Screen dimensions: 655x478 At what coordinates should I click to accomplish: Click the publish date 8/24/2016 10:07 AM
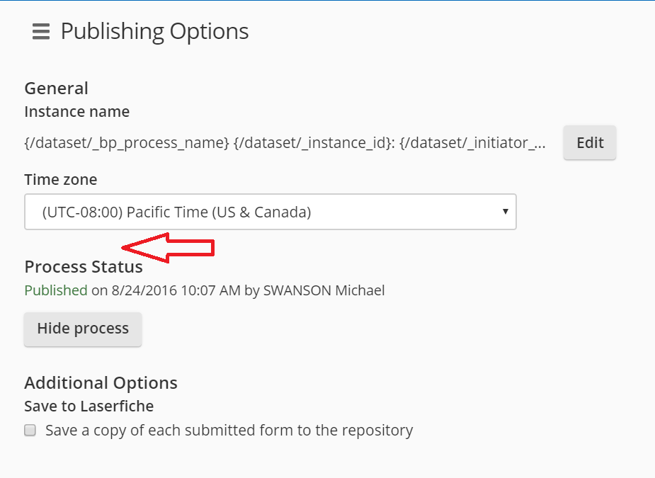[176, 290]
